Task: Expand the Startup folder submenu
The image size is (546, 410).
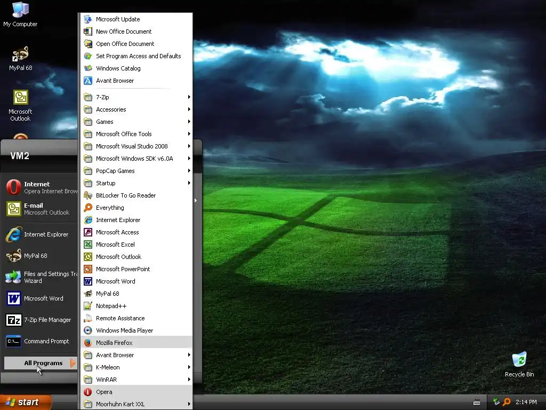Action: pyautogui.click(x=136, y=183)
